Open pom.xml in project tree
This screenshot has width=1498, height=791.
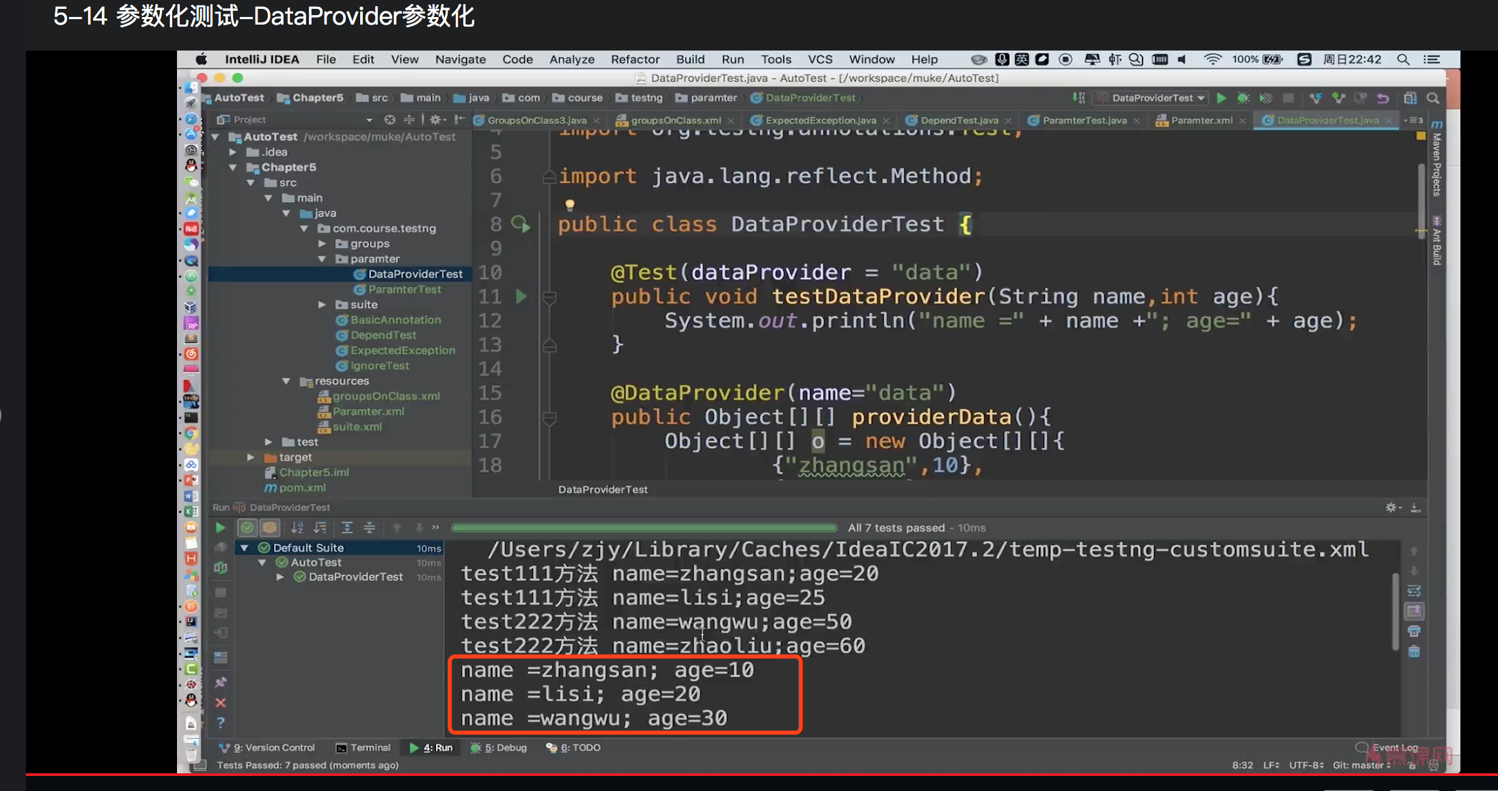(x=295, y=488)
